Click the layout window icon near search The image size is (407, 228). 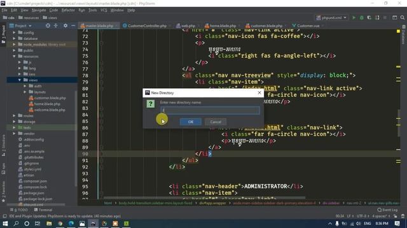tap(394, 18)
